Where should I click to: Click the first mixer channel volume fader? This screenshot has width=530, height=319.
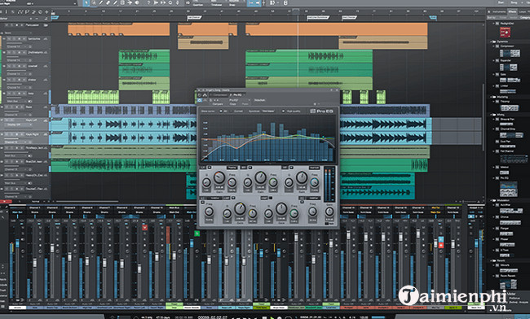pos(18,243)
